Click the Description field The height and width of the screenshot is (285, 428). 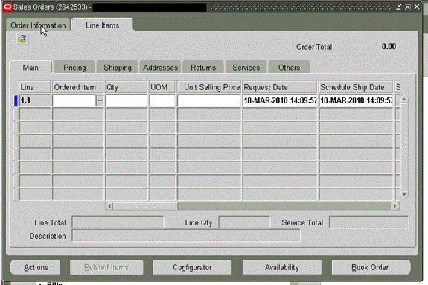pyautogui.click(x=186, y=236)
